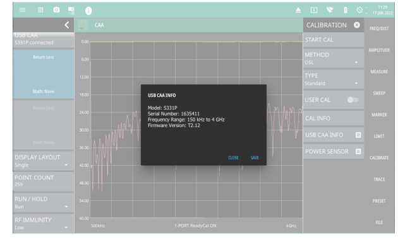Open the RUN / HOLD dropdown
The width and height of the screenshot is (398, 238).
click(44, 203)
